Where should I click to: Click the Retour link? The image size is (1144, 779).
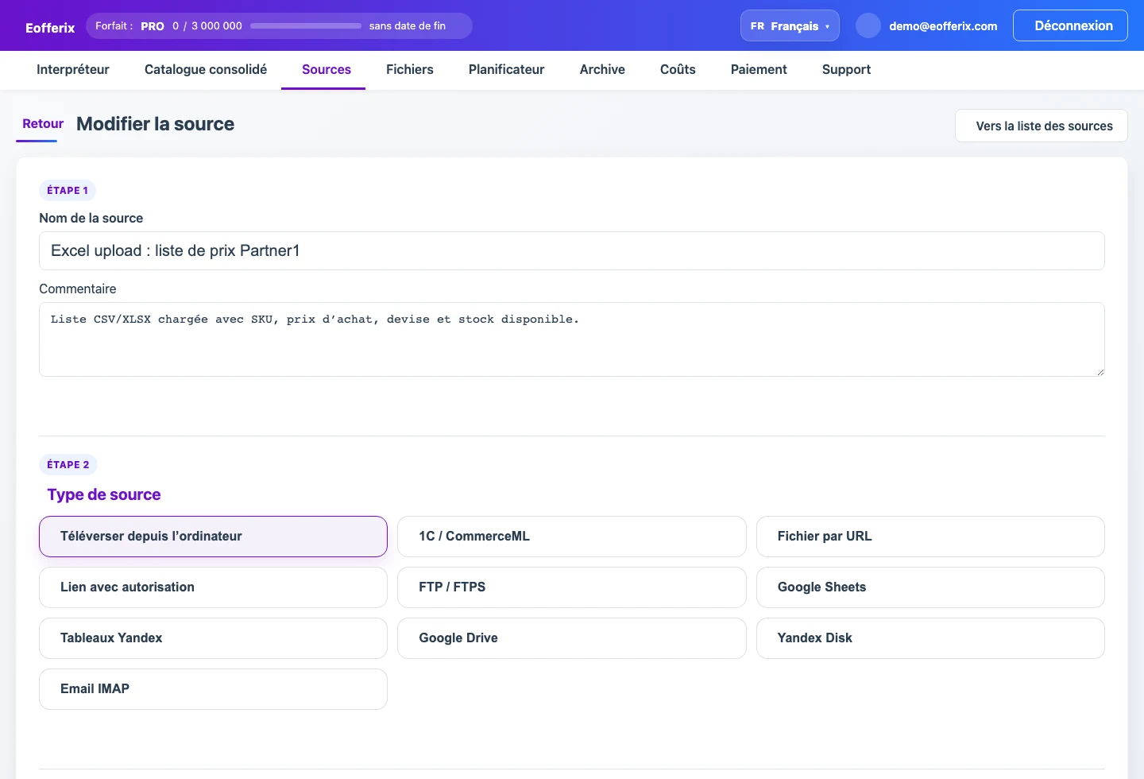click(43, 124)
